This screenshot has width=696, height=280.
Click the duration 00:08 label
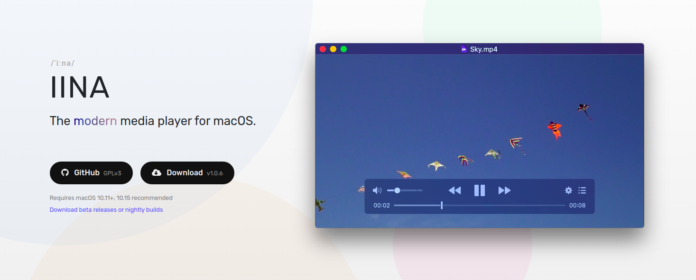(x=578, y=205)
